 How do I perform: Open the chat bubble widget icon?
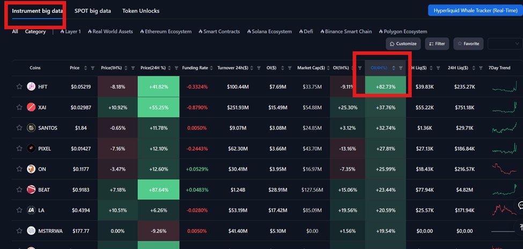(520, 205)
